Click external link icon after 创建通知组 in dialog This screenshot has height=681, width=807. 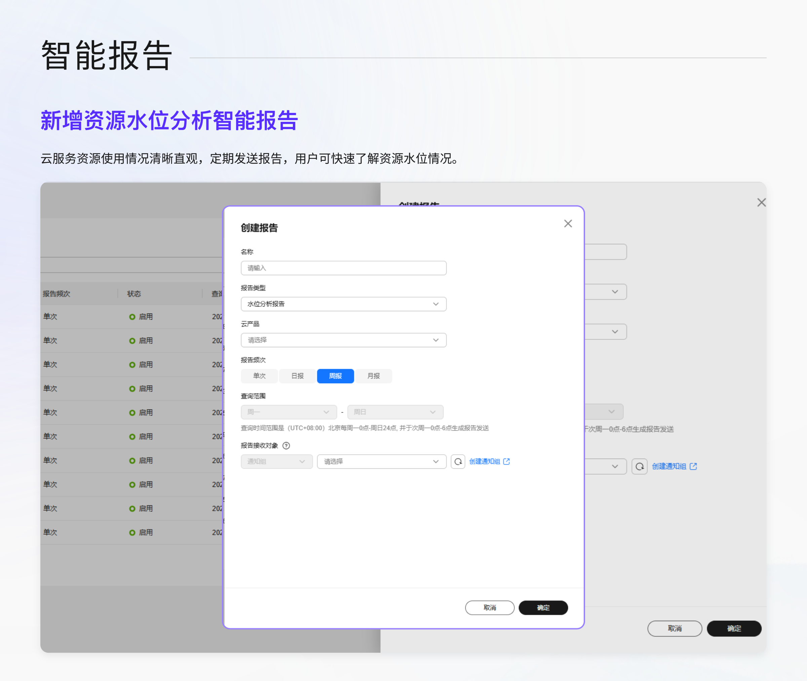click(x=506, y=461)
